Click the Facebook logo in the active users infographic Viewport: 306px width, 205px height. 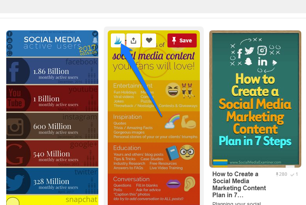[15, 71]
